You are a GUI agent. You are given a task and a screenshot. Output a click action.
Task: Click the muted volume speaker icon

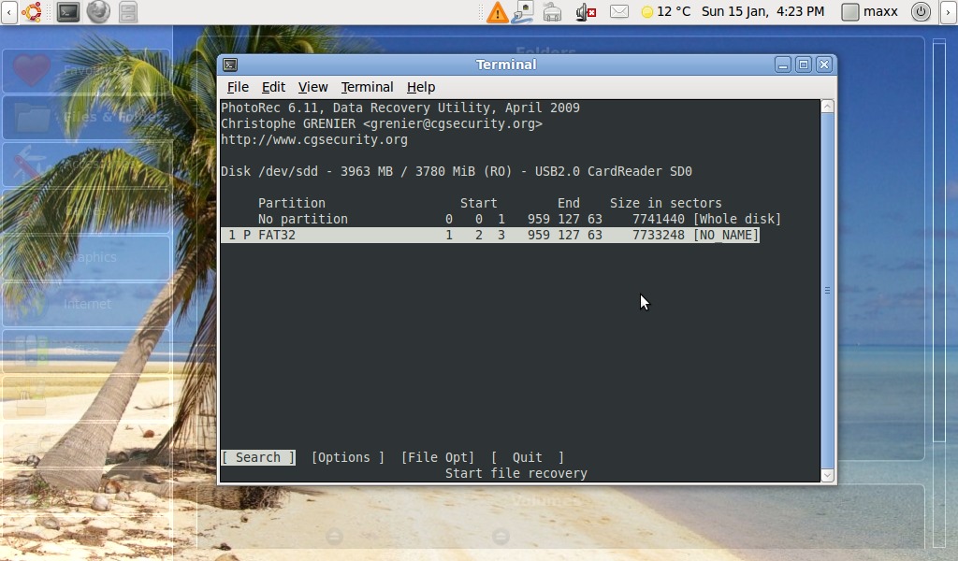[586, 11]
